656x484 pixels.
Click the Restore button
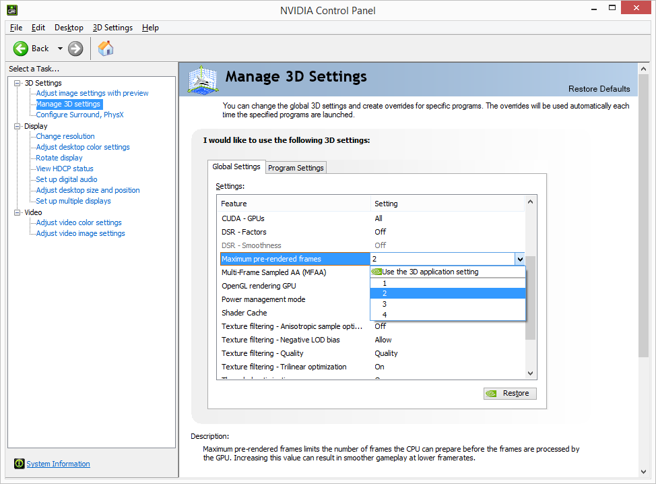click(x=510, y=394)
